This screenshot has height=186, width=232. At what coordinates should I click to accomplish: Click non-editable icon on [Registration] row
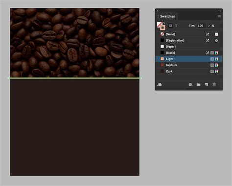coord(208,40)
